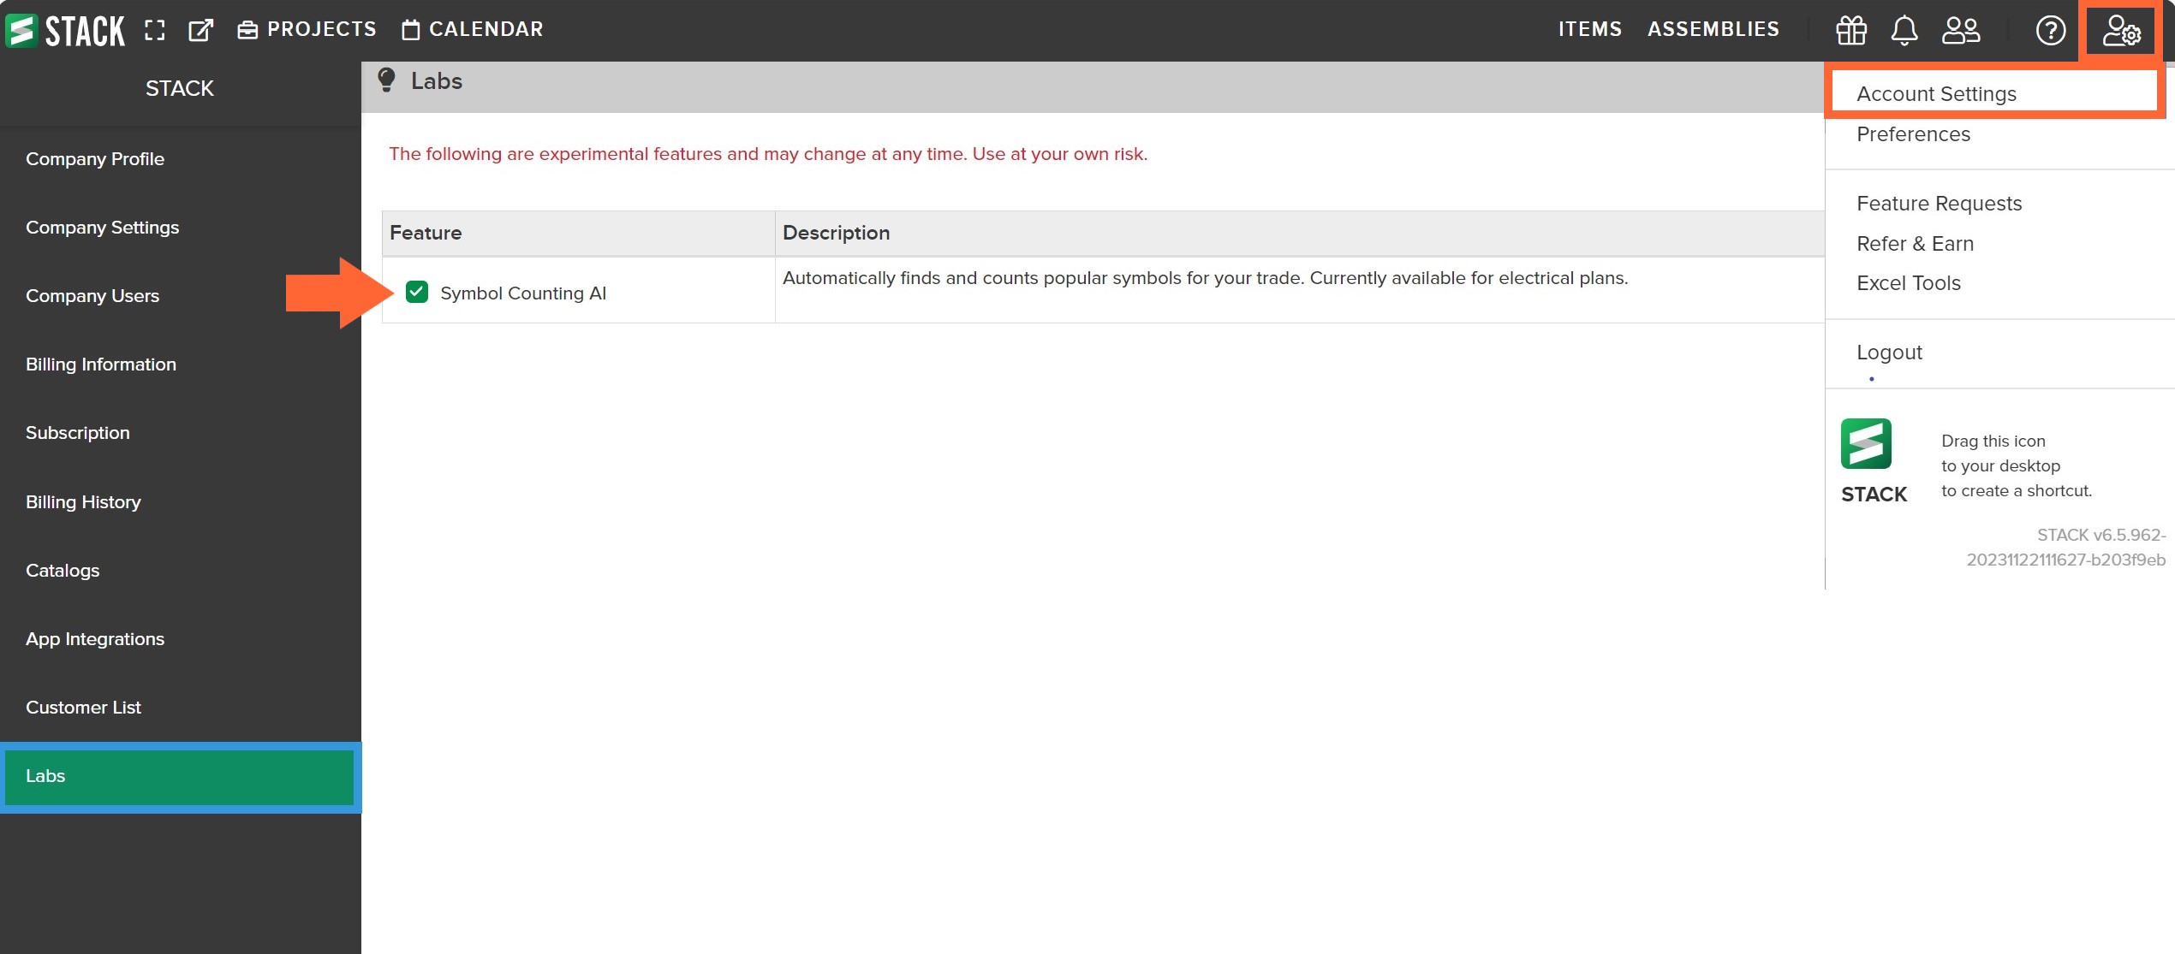Click the Logout option

point(1889,351)
